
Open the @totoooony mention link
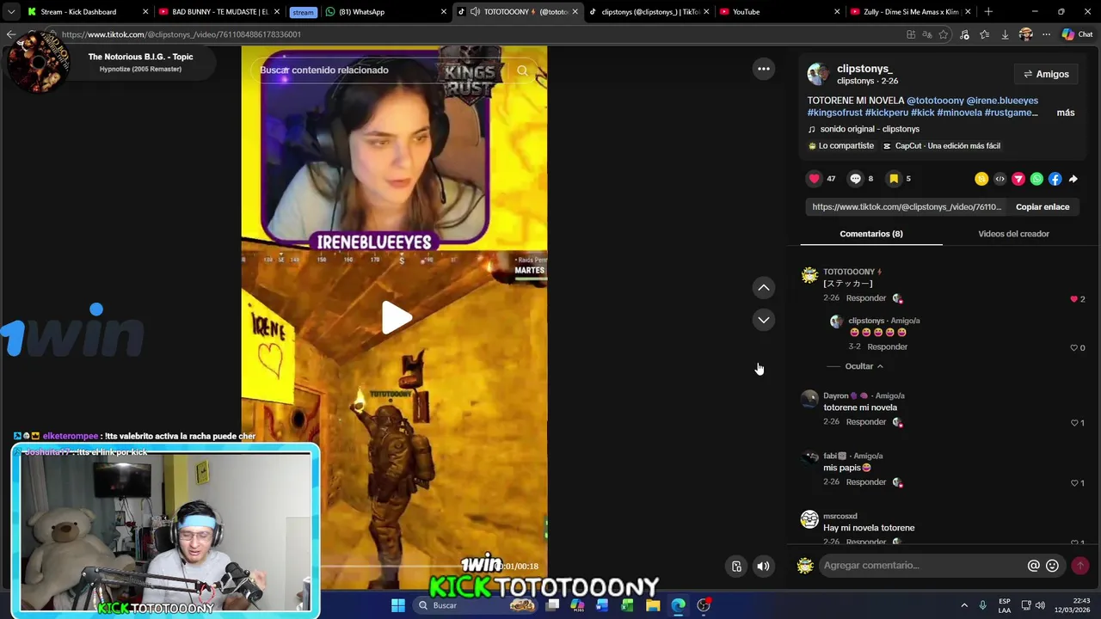(935, 101)
